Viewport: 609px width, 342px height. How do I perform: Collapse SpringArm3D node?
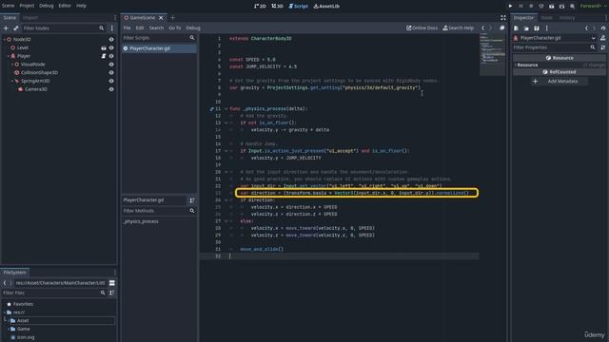[x=12, y=81]
